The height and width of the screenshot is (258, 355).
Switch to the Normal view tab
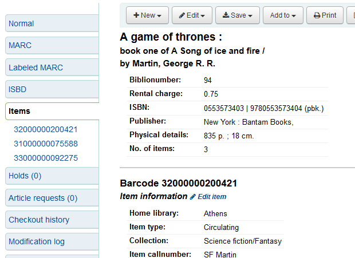[x=21, y=23]
